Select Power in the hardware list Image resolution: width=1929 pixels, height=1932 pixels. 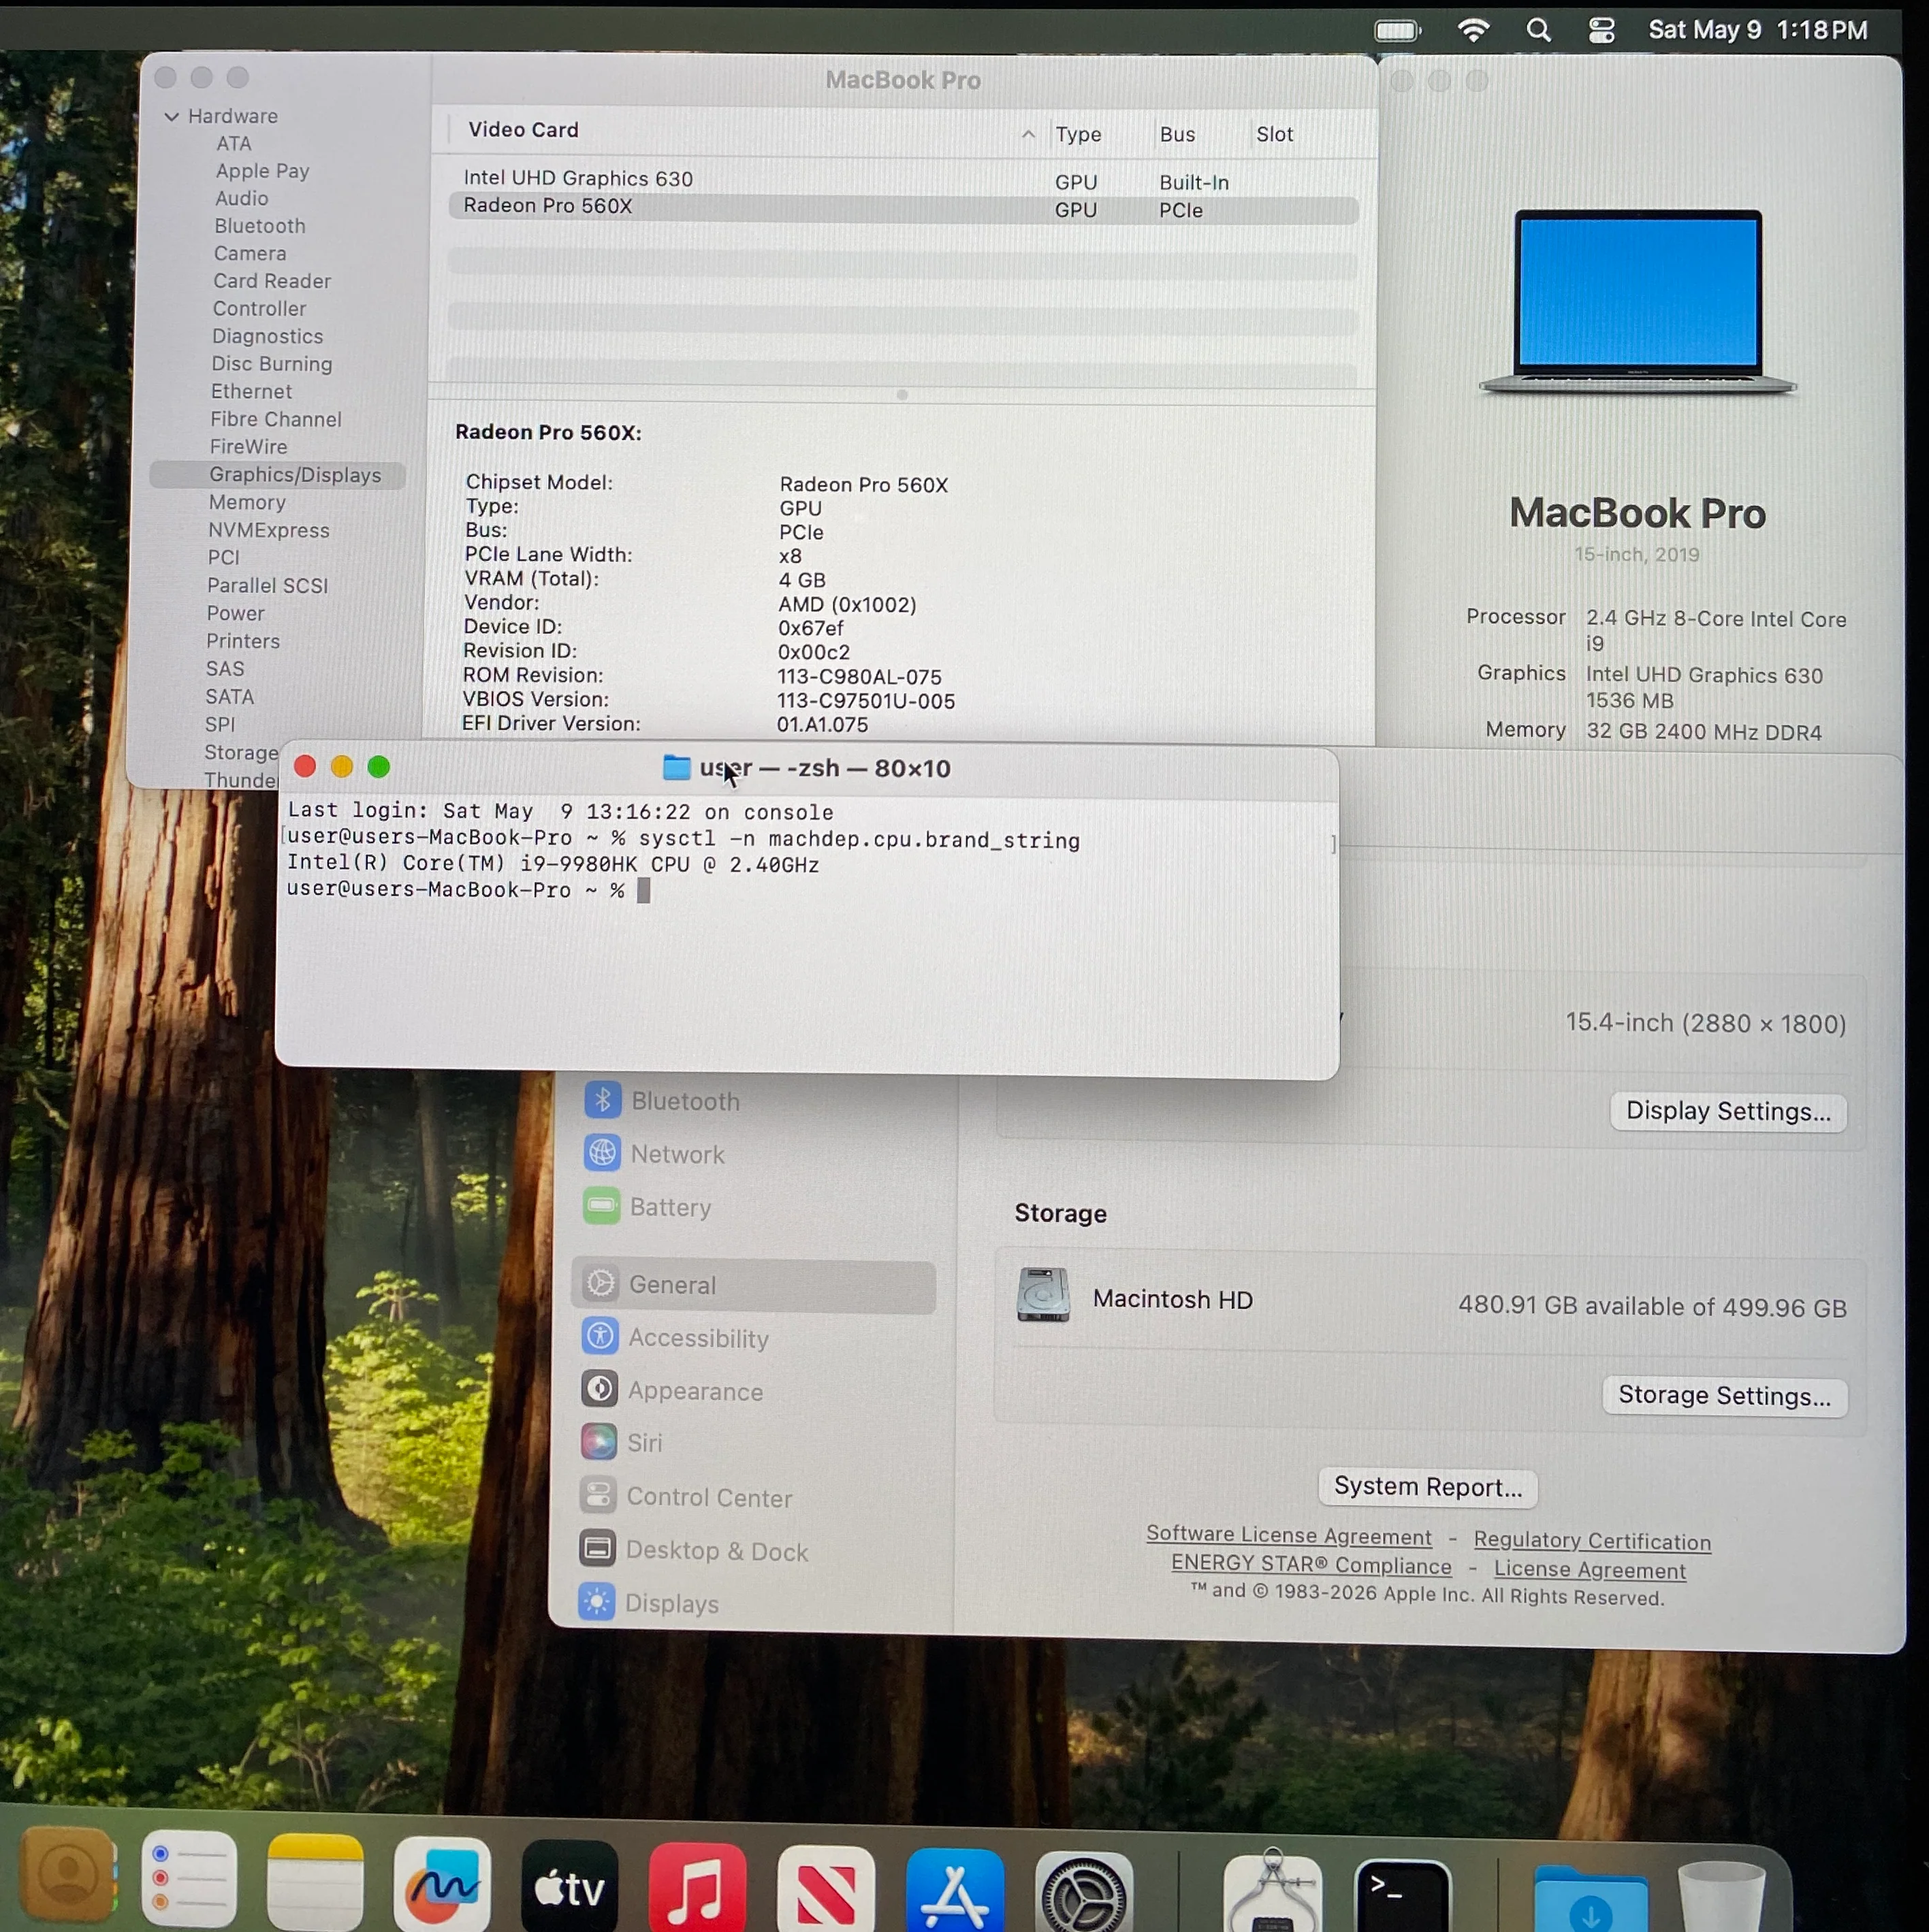point(235,613)
